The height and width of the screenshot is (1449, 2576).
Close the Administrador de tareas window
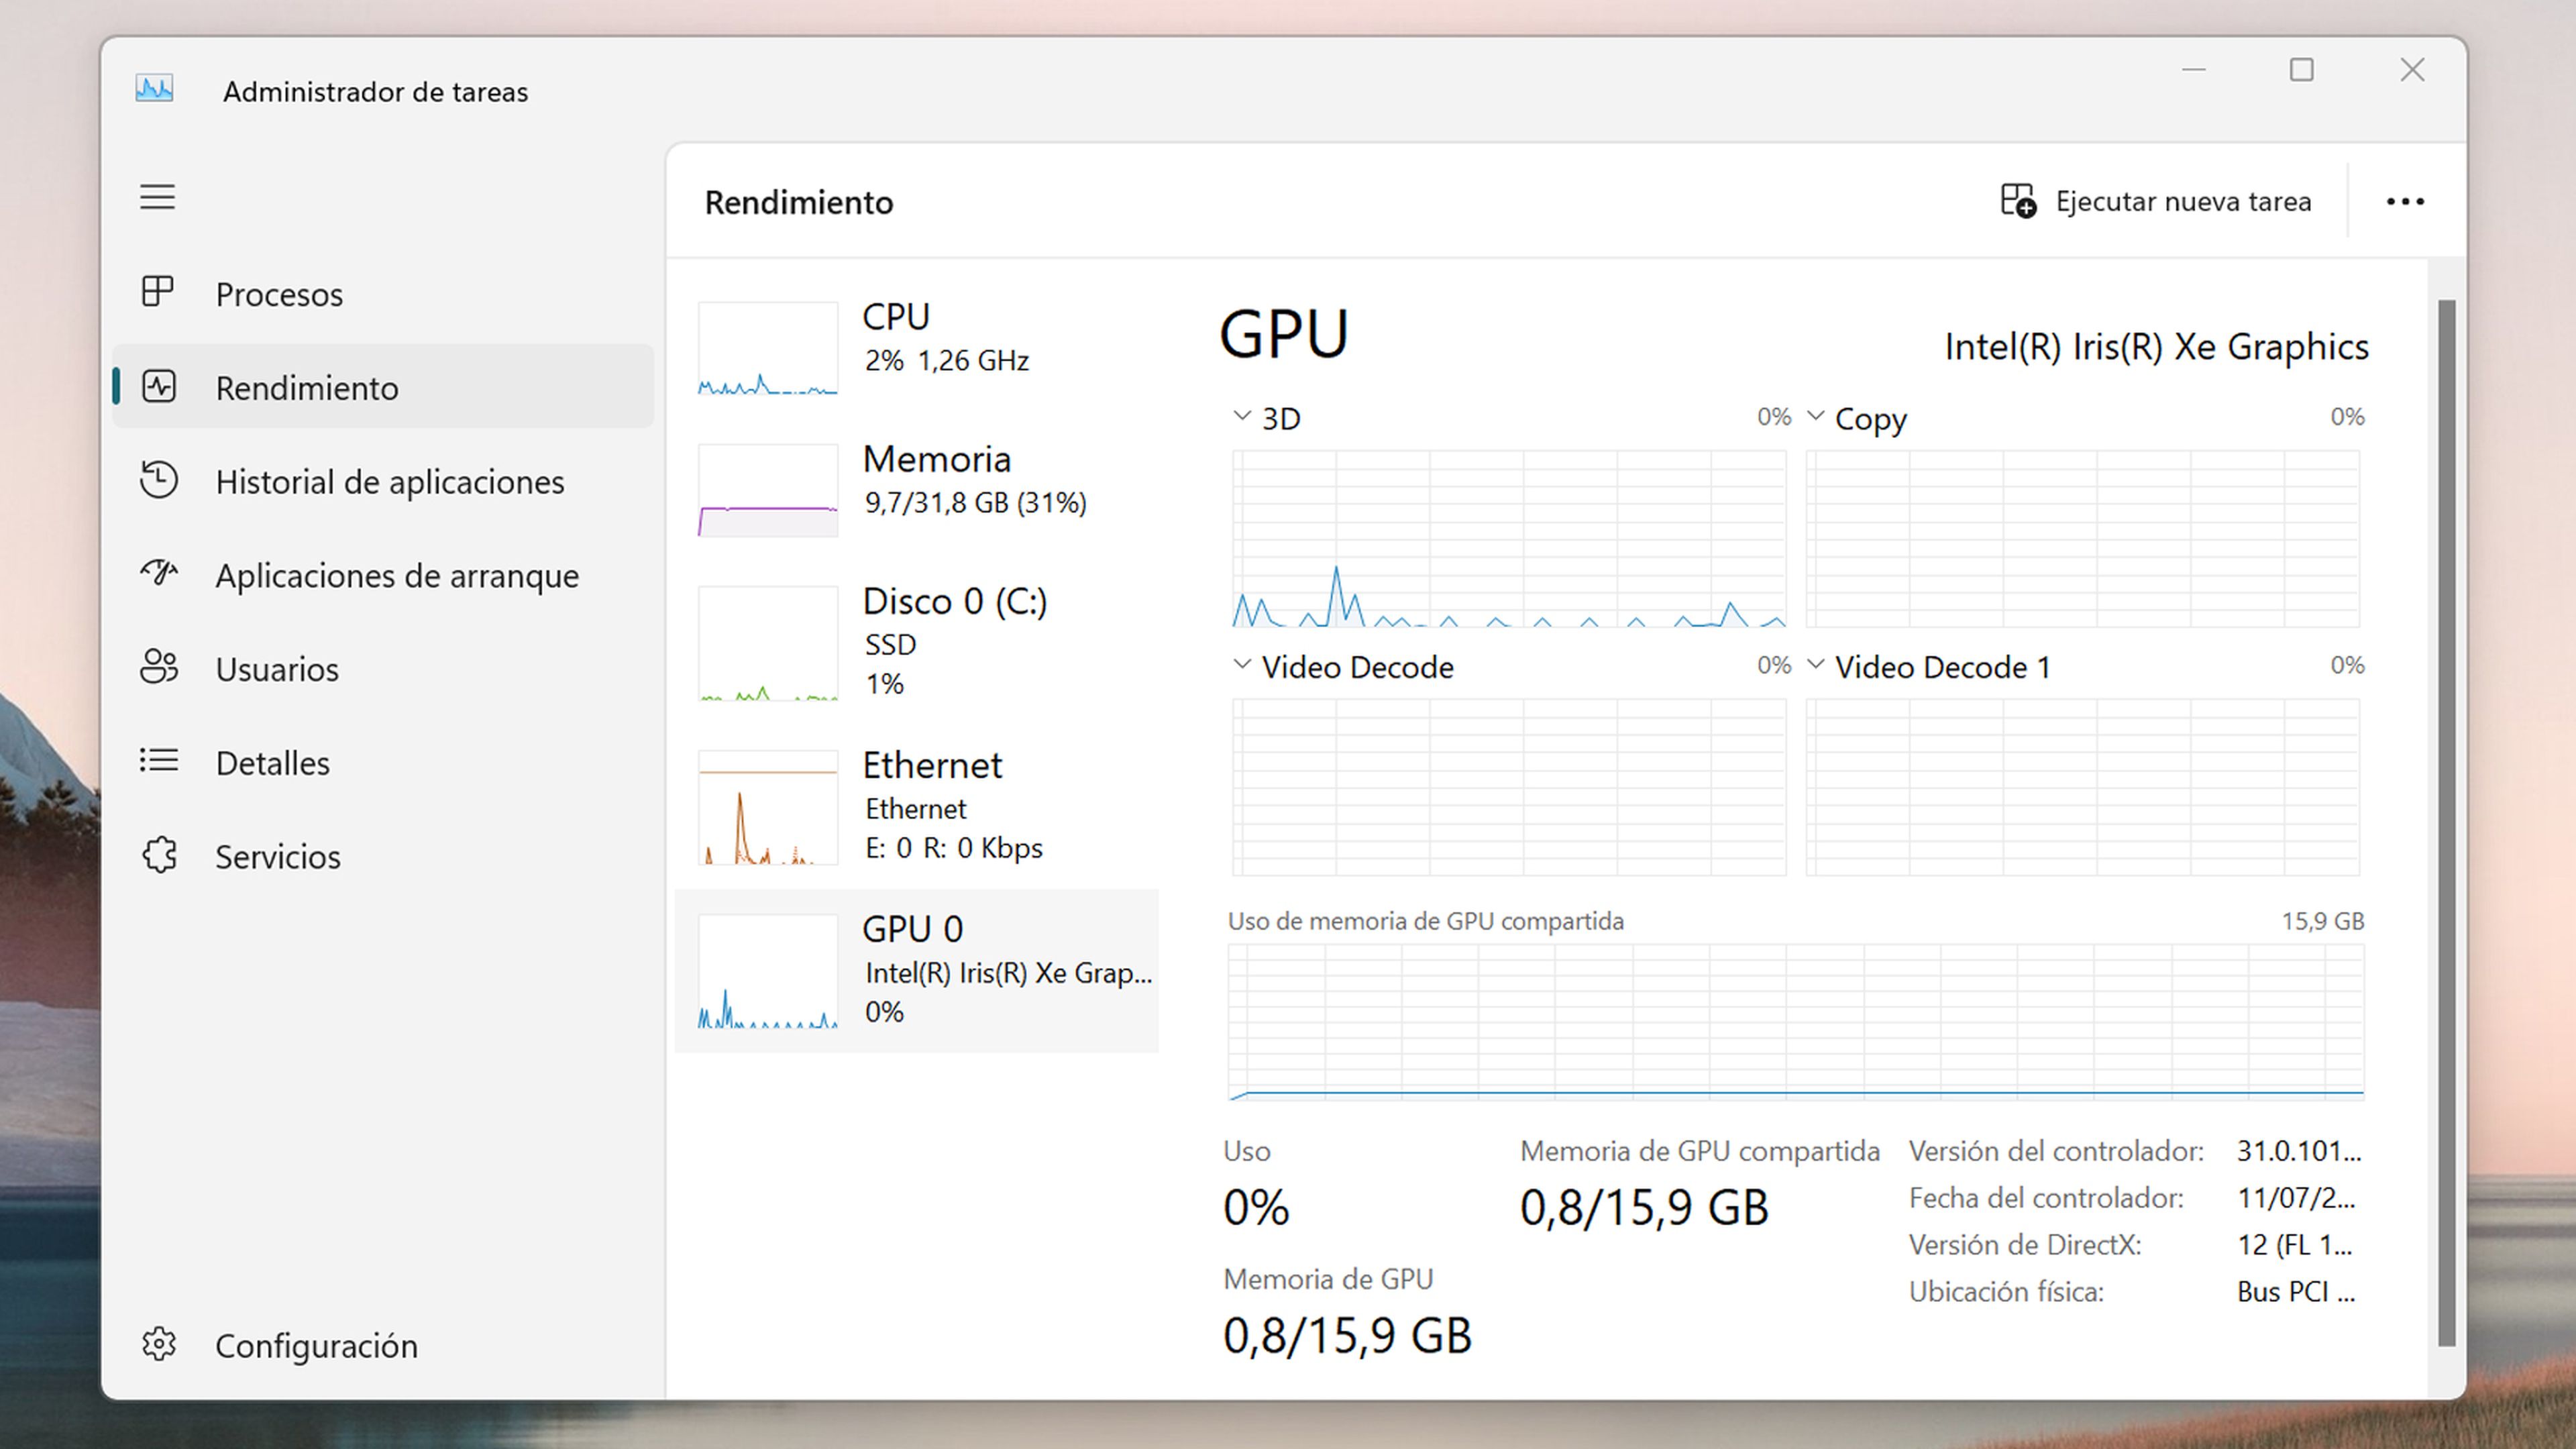pos(2412,69)
